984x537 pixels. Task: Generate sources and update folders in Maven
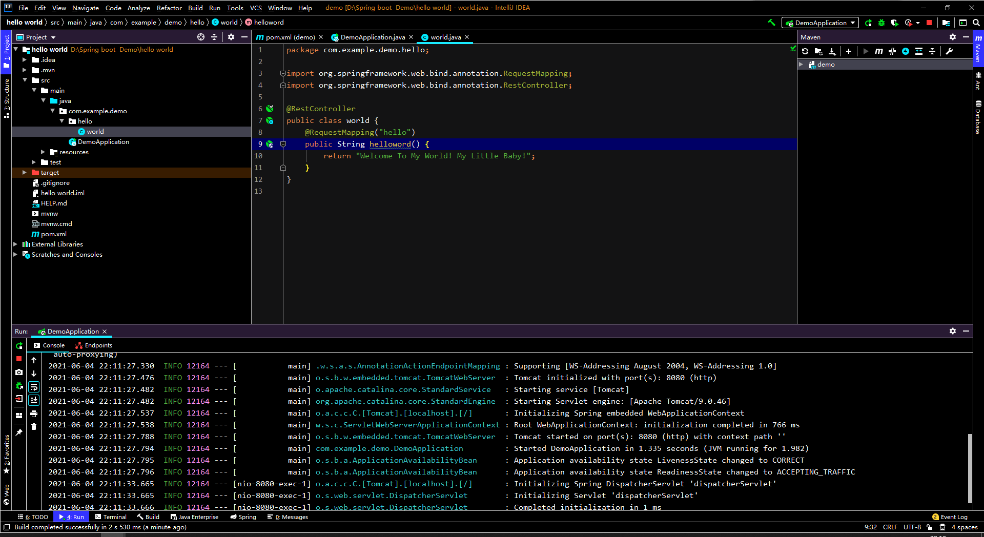(x=818, y=51)
